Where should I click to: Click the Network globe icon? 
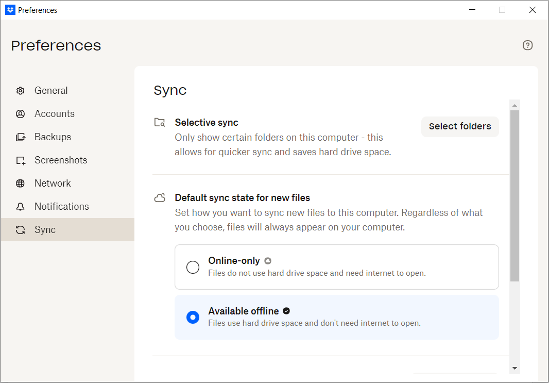(20, 184)
